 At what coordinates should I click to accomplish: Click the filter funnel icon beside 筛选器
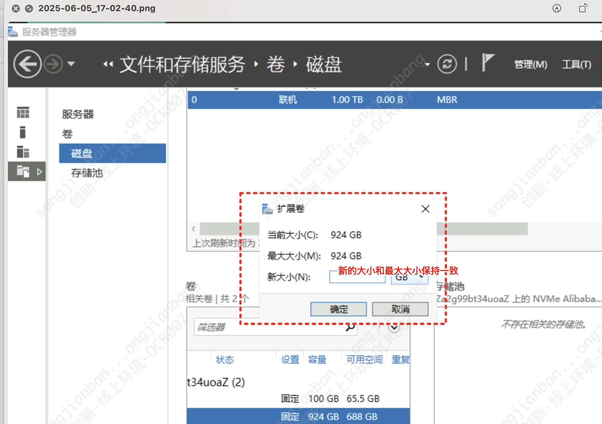pyautogui.click(x=378, y=327)
